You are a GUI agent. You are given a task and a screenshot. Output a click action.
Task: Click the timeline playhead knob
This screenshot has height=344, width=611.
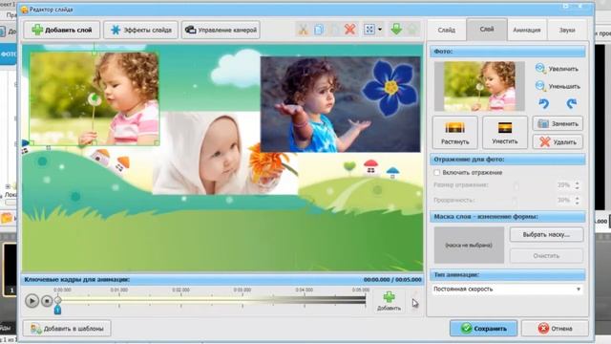(x=57, y=299)
